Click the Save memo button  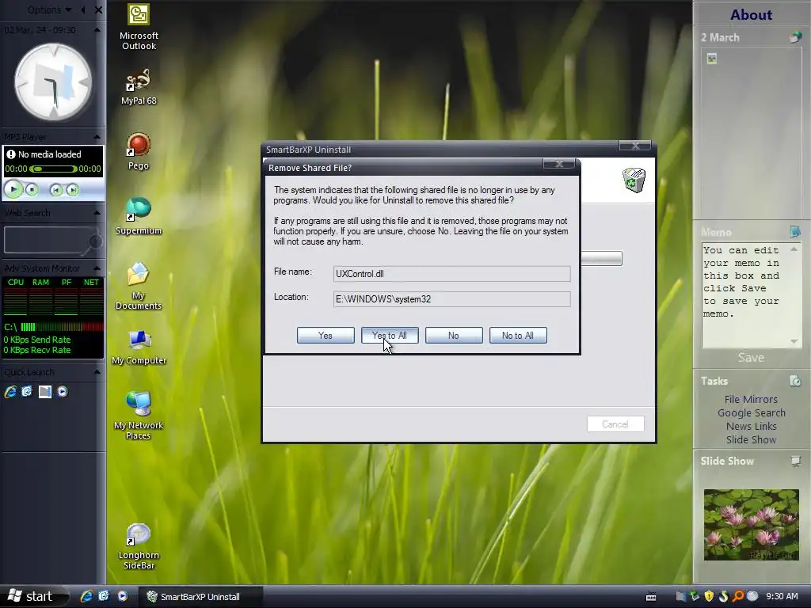[x=751, y=358]
